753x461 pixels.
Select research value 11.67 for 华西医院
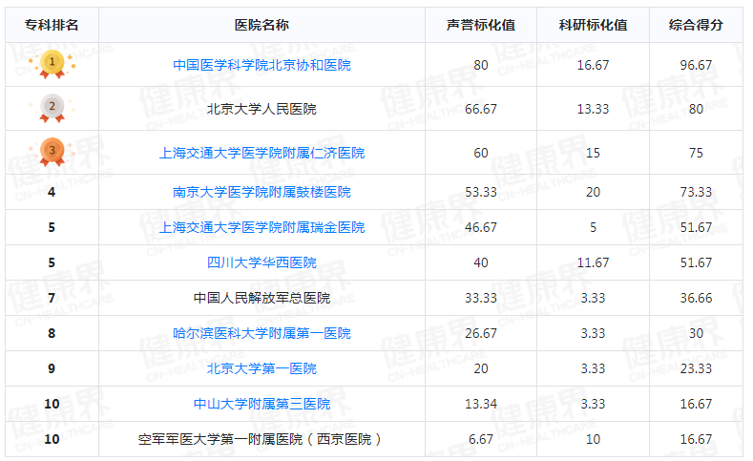click(x=593, y=262)
